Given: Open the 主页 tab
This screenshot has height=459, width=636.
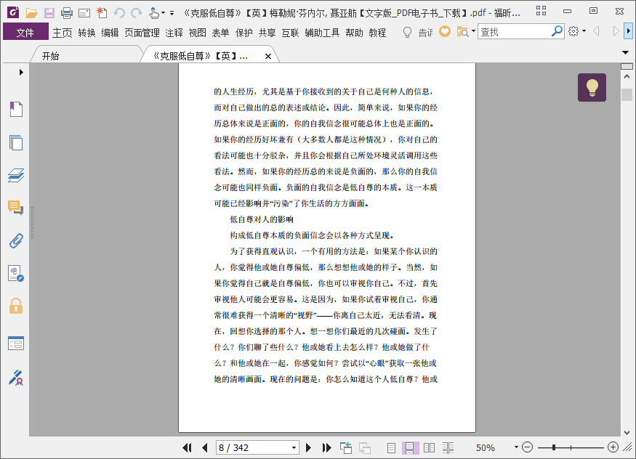Looking at the screenshot, I should (62, 33).
